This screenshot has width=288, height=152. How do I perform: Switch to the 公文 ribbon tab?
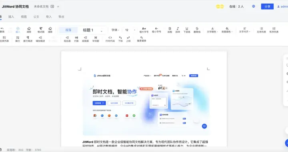point(36,17)
